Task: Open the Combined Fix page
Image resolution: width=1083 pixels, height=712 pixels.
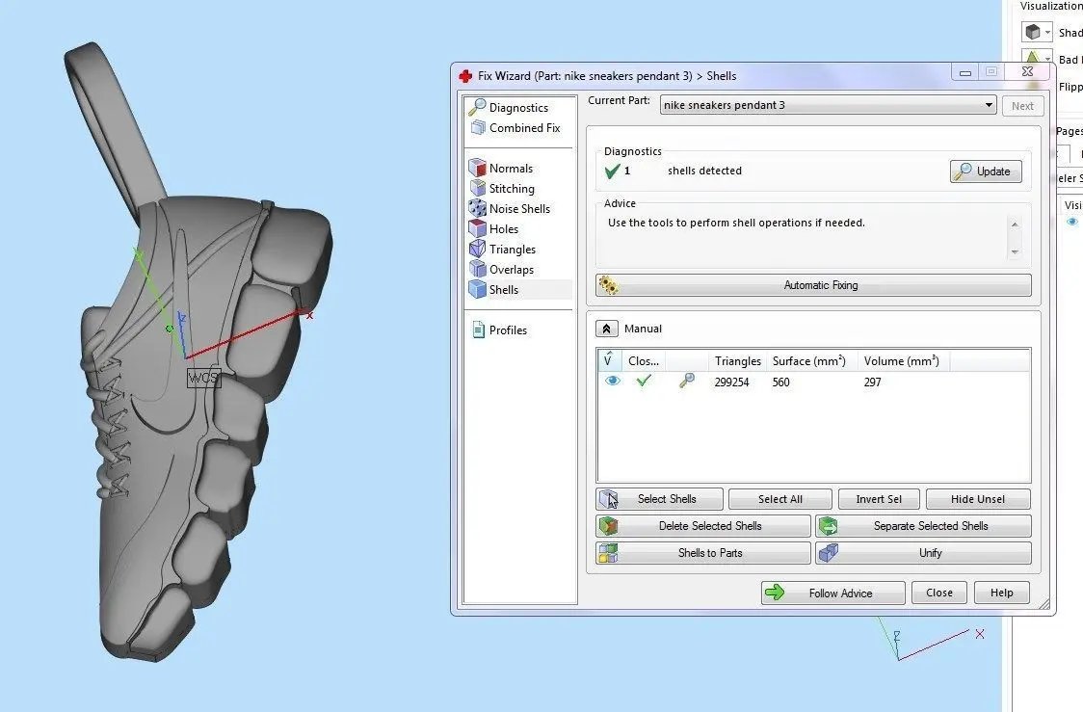Action: tap(515, 128)
